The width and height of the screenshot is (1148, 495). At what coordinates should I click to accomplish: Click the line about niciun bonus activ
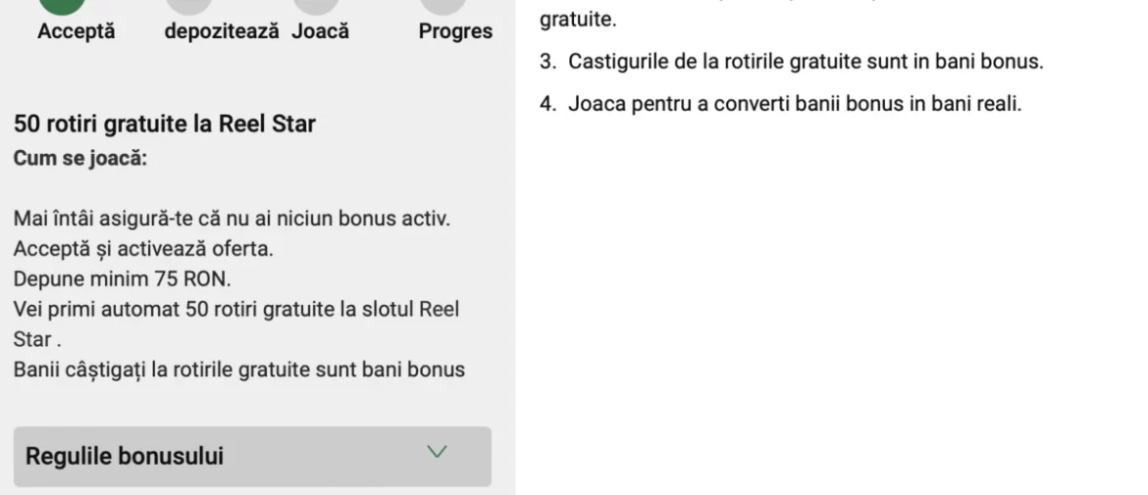click(x=232, y=218)
